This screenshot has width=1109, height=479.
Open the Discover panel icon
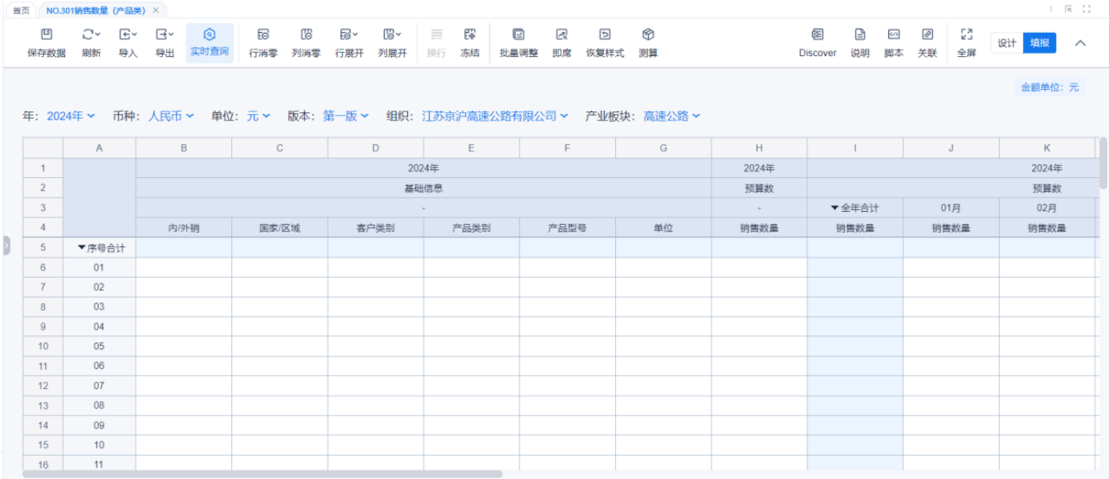(x=817, y=35)
